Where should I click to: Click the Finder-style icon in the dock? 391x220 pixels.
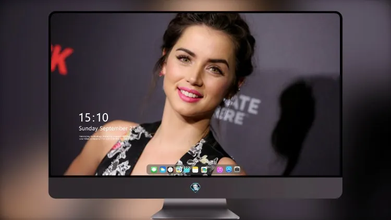click(178, 169)
